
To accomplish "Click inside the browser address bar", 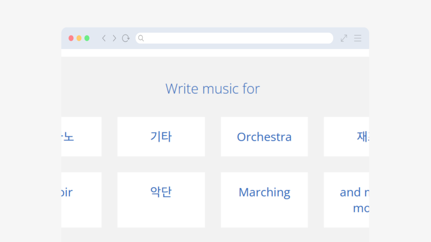I will [234, 38].
